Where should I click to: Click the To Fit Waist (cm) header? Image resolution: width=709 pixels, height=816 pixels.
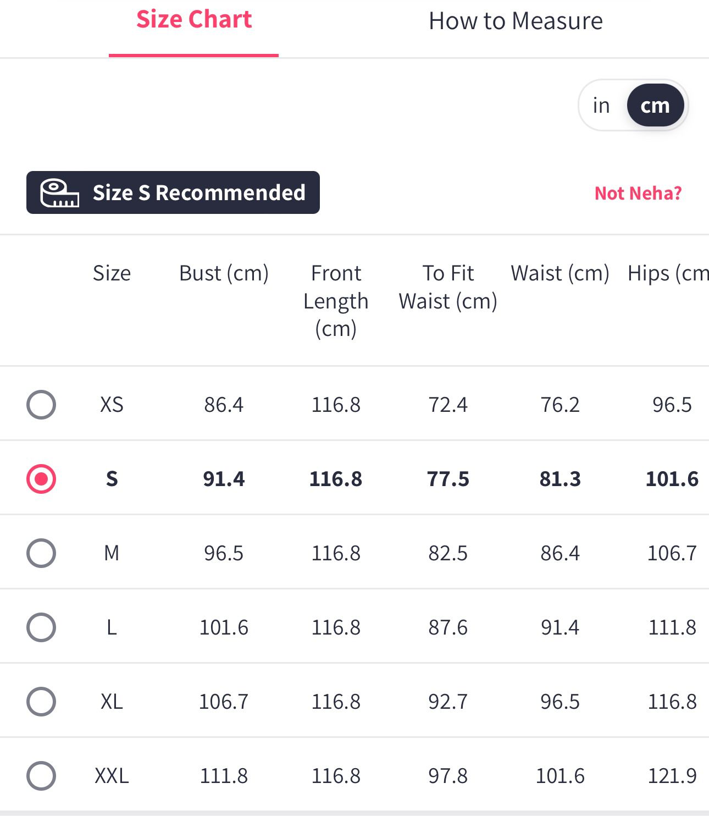448,287
